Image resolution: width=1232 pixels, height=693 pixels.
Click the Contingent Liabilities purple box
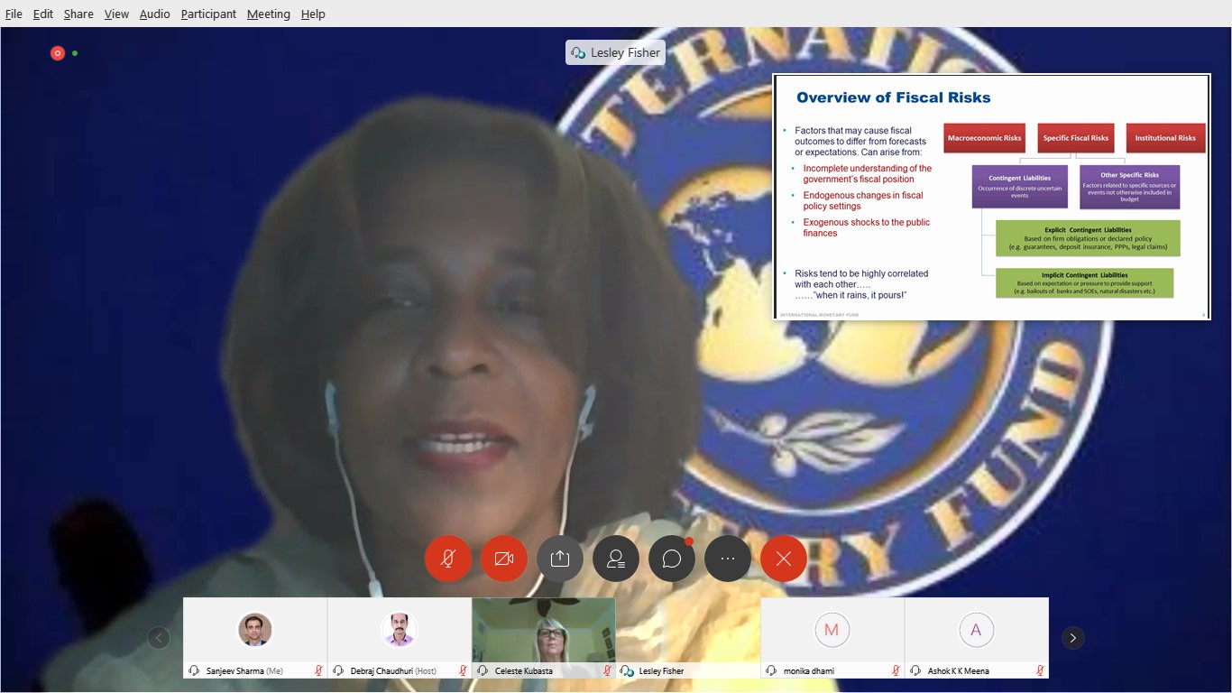pos(1019,186)
